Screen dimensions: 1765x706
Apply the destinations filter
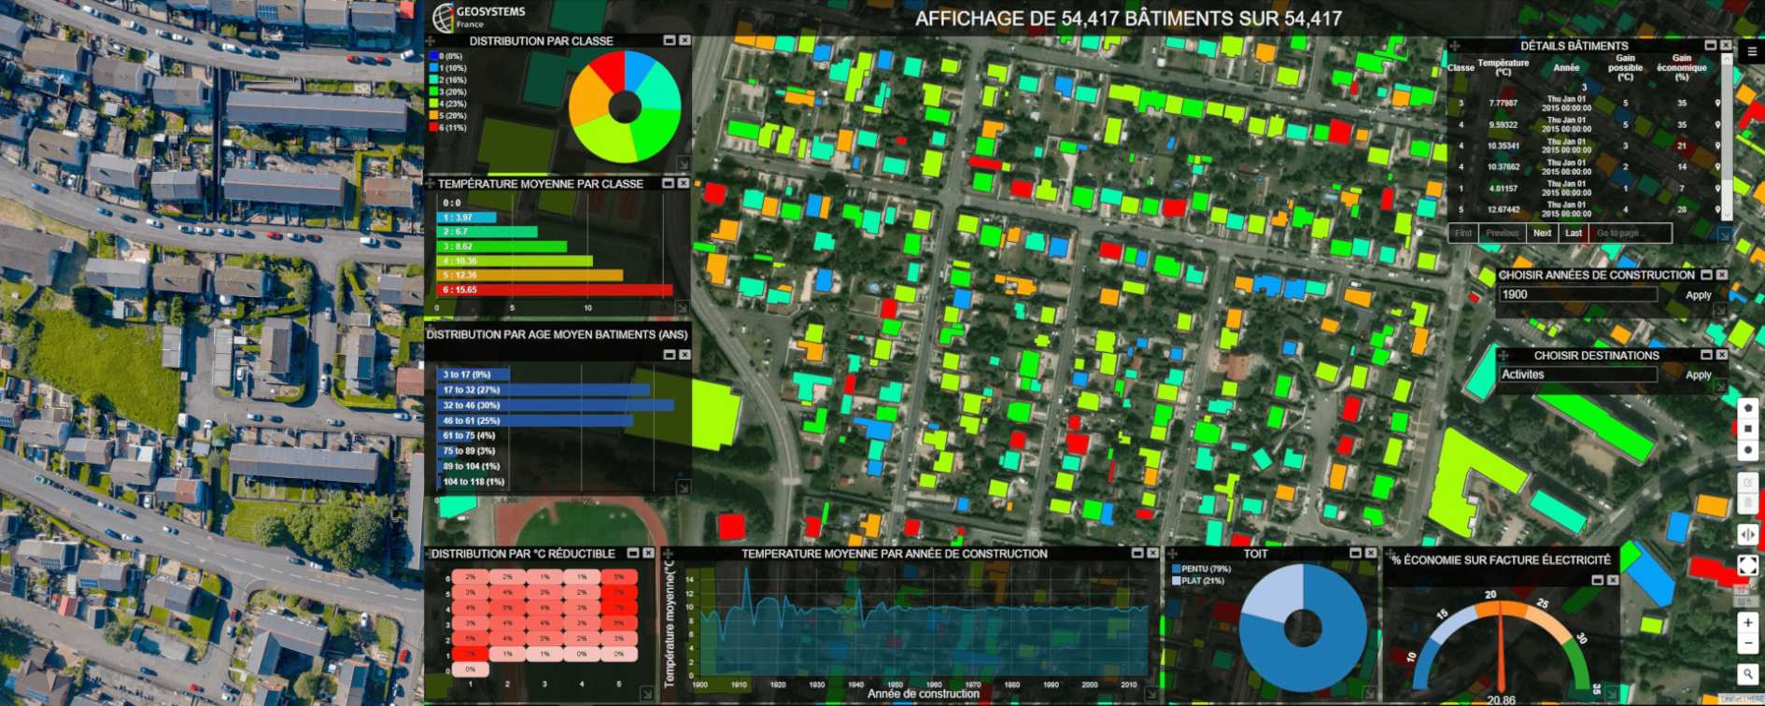click(1698, 375)
